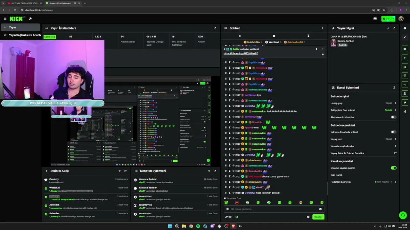Edit stream info with the pencil icon

pos(388,28)
